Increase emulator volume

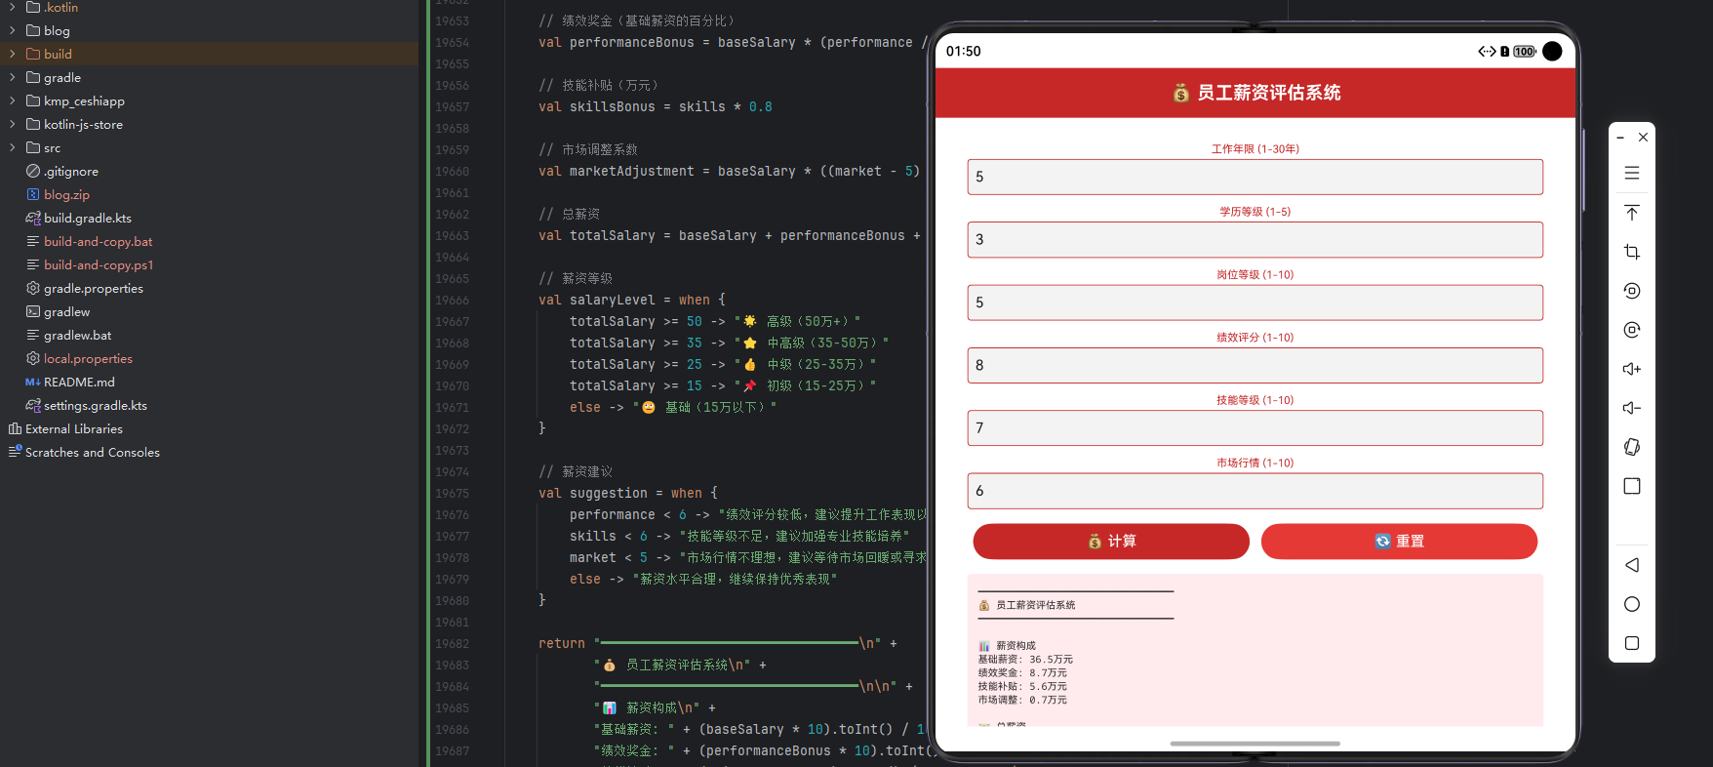[1632, 369]
